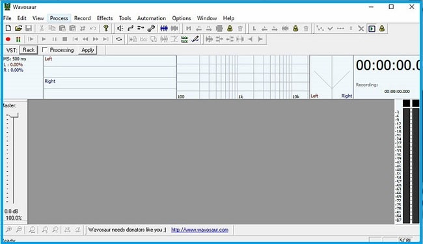
Task: Open the Automation menu
Action: pos(152,18)
